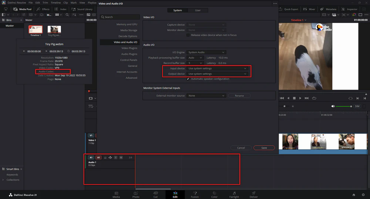Cancel the preferences dialog
Screen dimensions: 370x199
pyautogui.click(x=241, y=148)
